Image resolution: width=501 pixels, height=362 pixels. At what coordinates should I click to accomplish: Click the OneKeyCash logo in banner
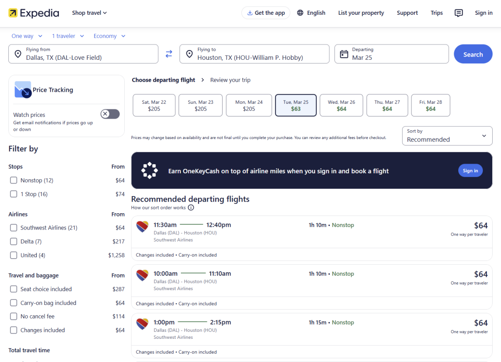click(x=149, y=171)
